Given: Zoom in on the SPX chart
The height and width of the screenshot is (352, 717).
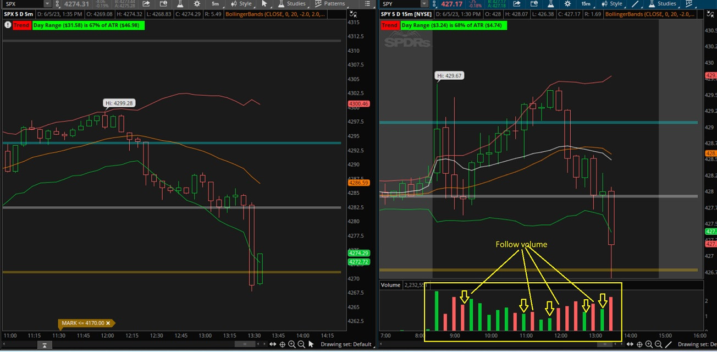Looking at the screenshot, I should [292, 344].
